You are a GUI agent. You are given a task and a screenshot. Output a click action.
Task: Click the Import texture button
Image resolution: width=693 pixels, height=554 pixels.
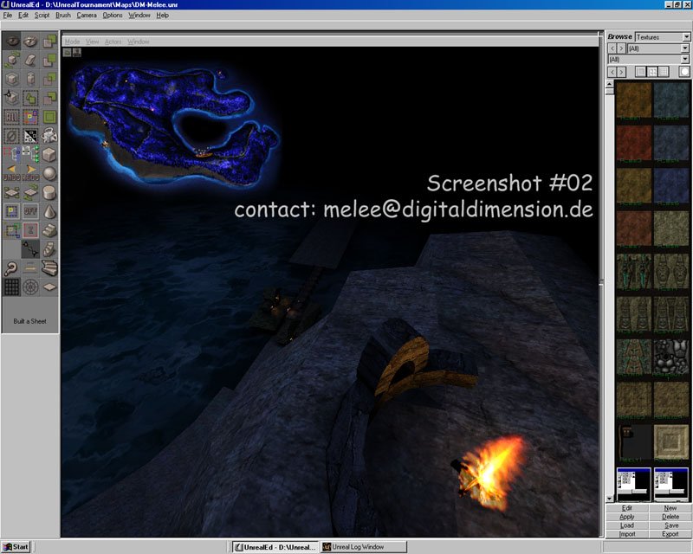click(x=627, y=534)
